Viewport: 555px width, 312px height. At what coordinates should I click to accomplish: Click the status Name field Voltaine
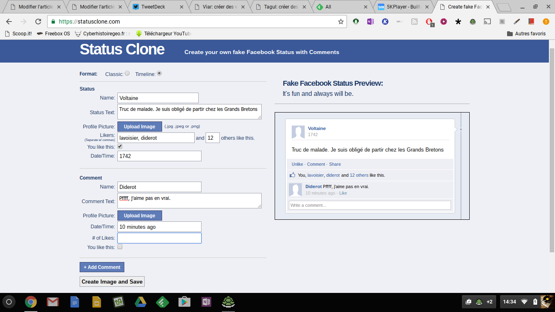pyautogui.click(x=158, y=98)
